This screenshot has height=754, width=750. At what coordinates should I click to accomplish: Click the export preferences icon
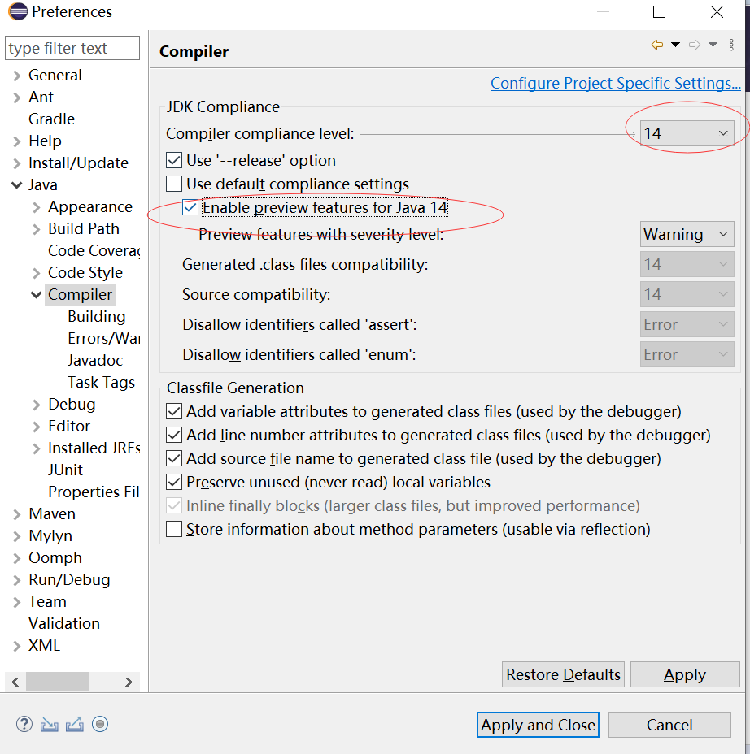(x=75, y=724)
